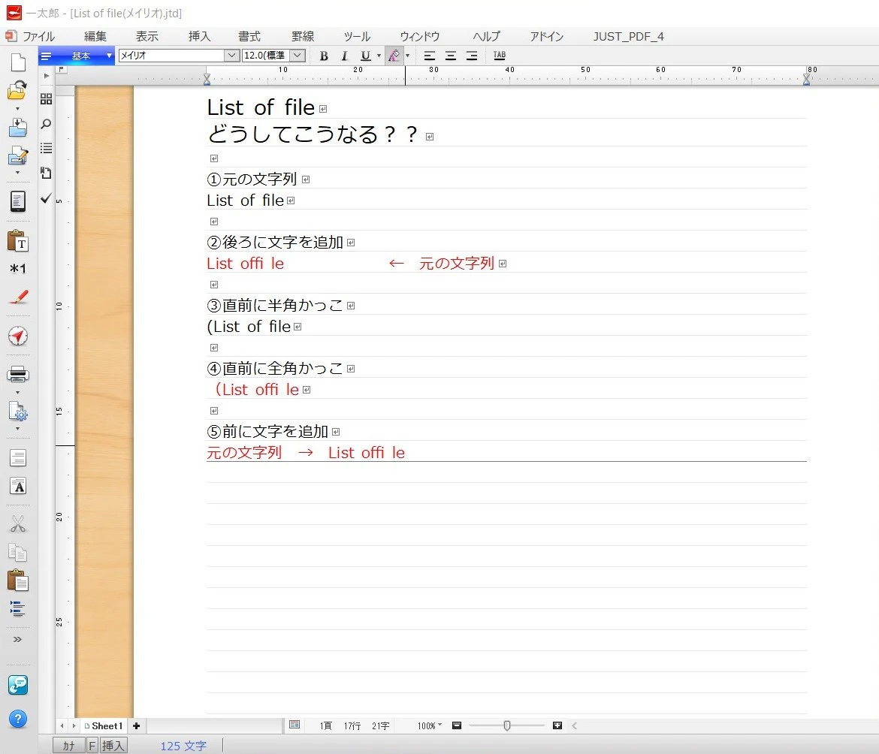Click the zoom slider handle

(x=507, y=725)
